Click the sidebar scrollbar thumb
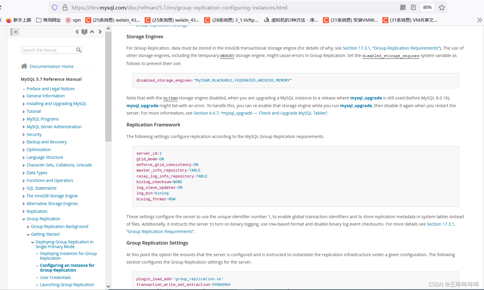Viewport: 484px width, 290px height. coord(108,87)
